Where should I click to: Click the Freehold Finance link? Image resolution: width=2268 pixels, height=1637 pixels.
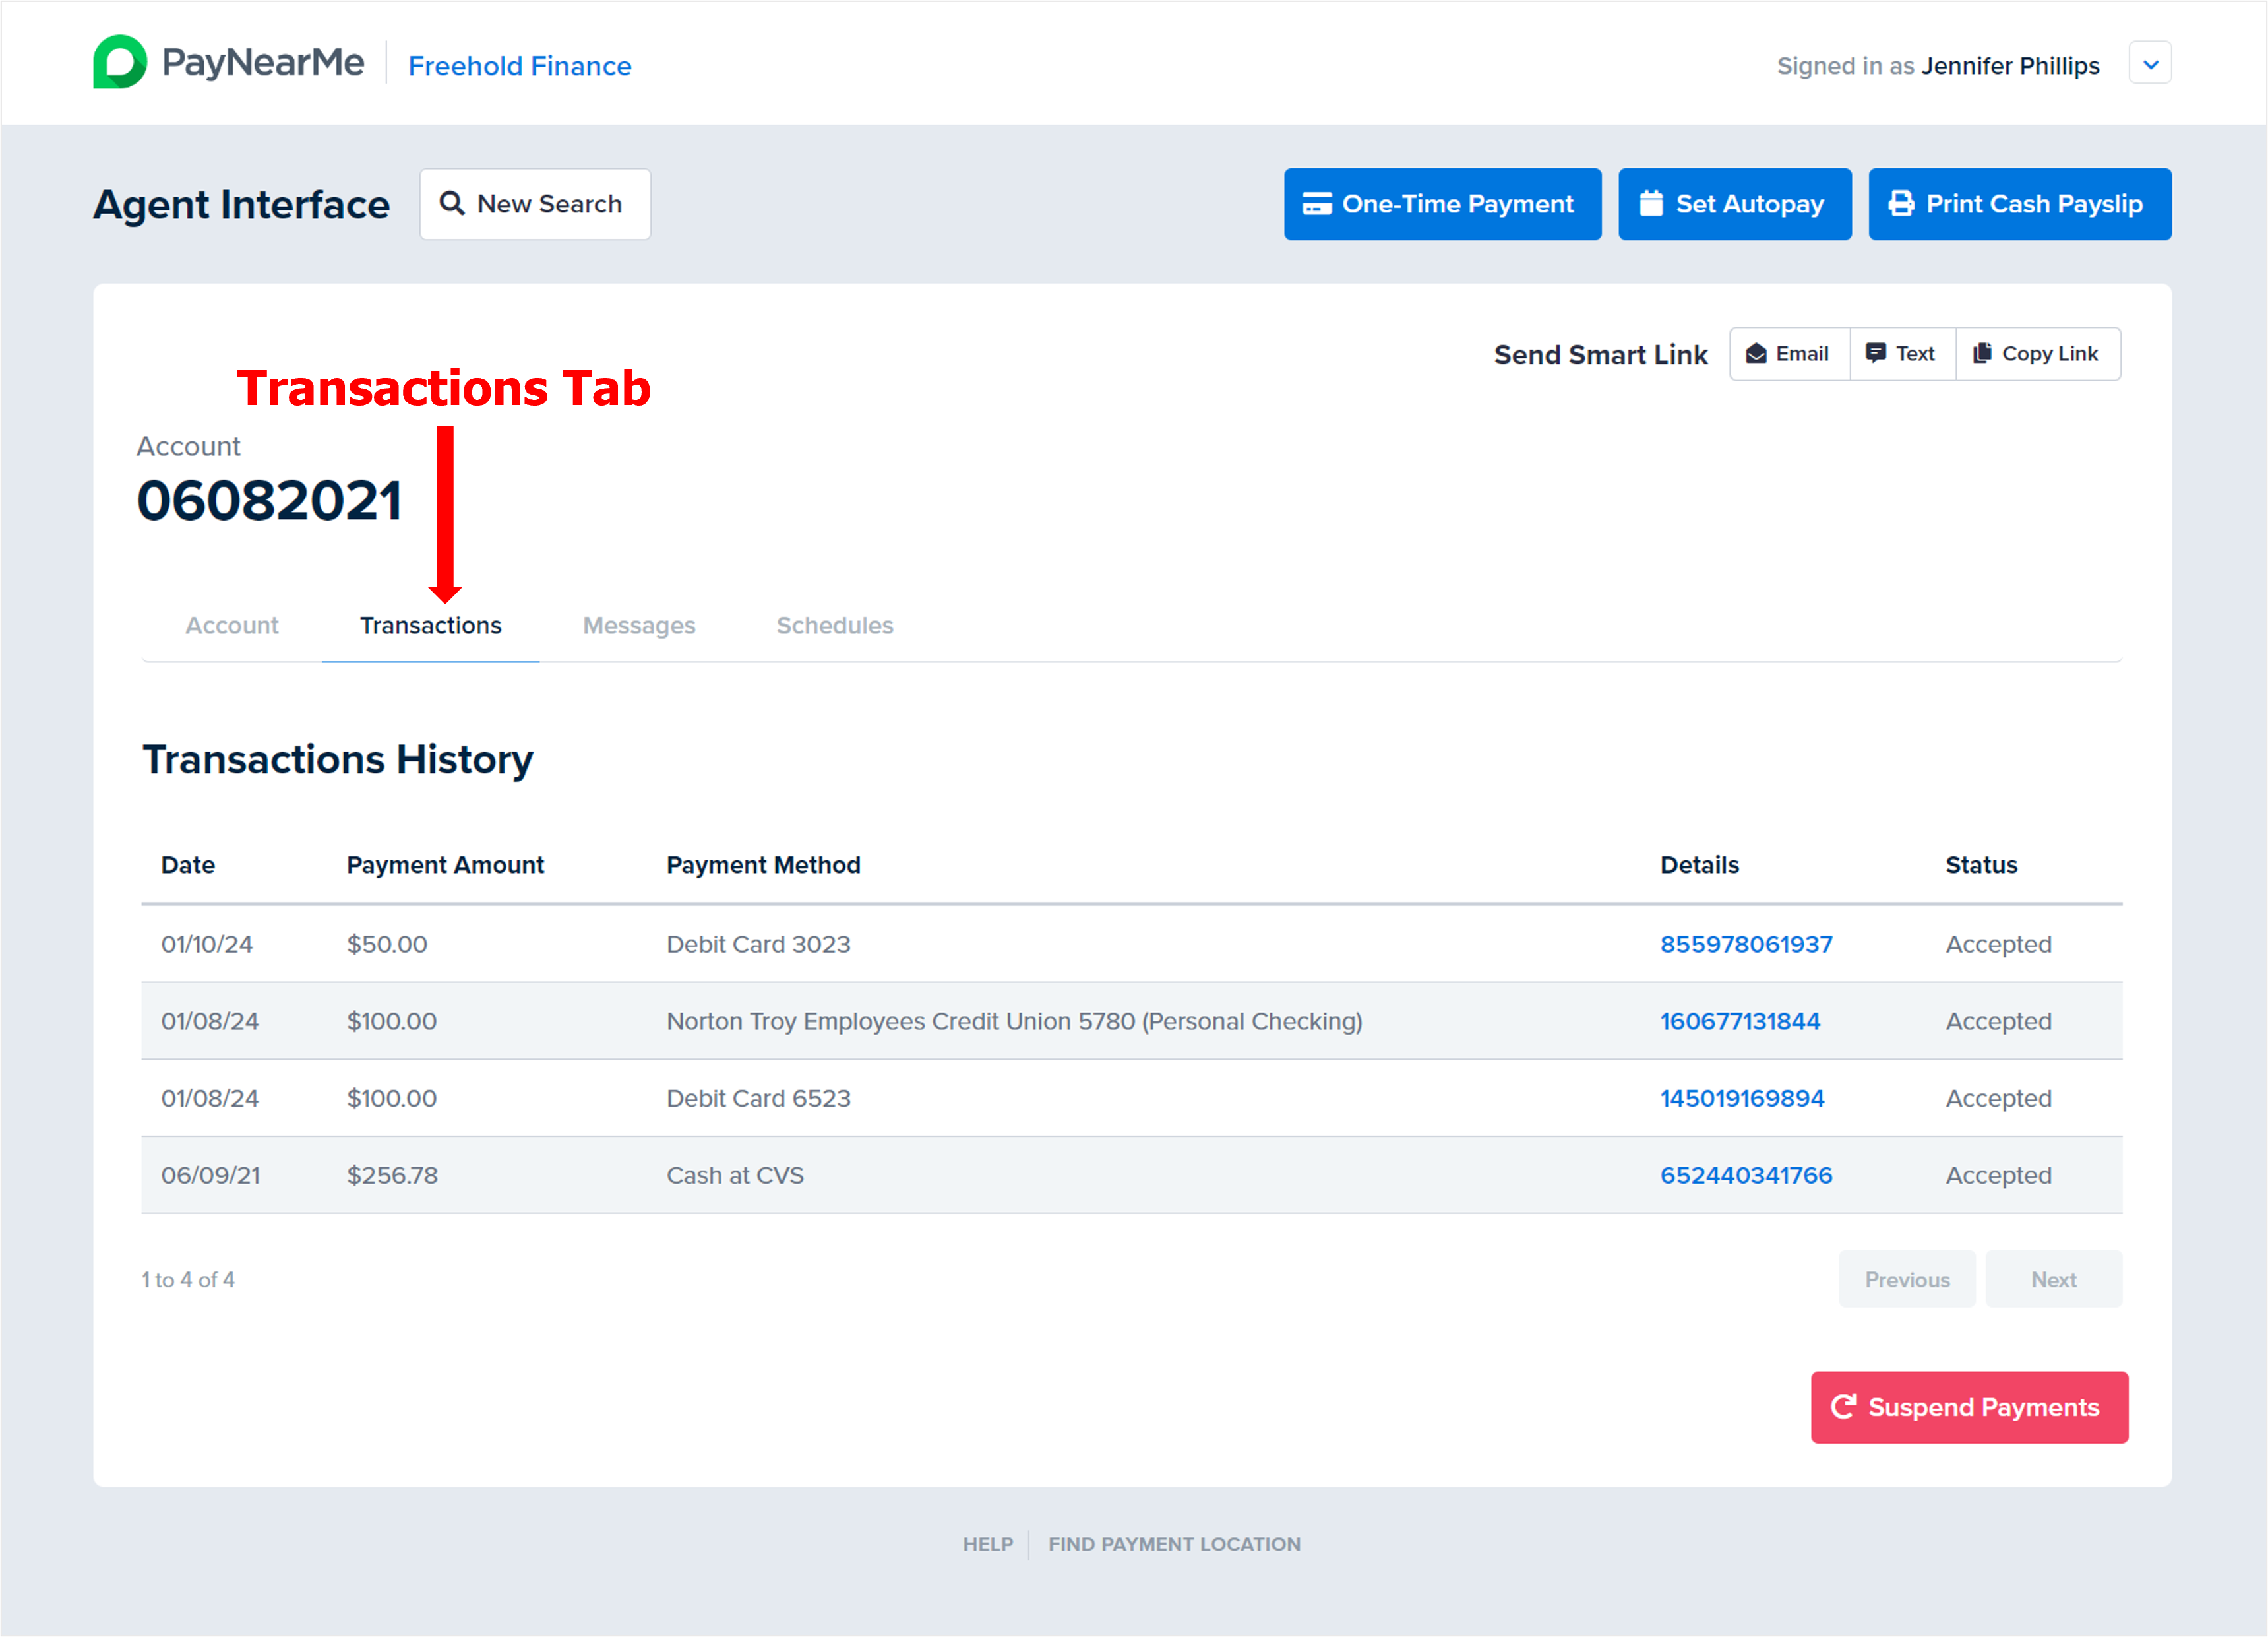tap(520, 66)
